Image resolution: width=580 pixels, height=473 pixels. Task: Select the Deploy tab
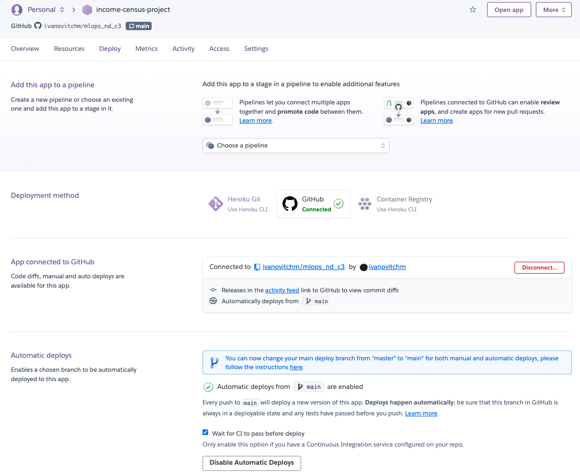coord(110,48)
